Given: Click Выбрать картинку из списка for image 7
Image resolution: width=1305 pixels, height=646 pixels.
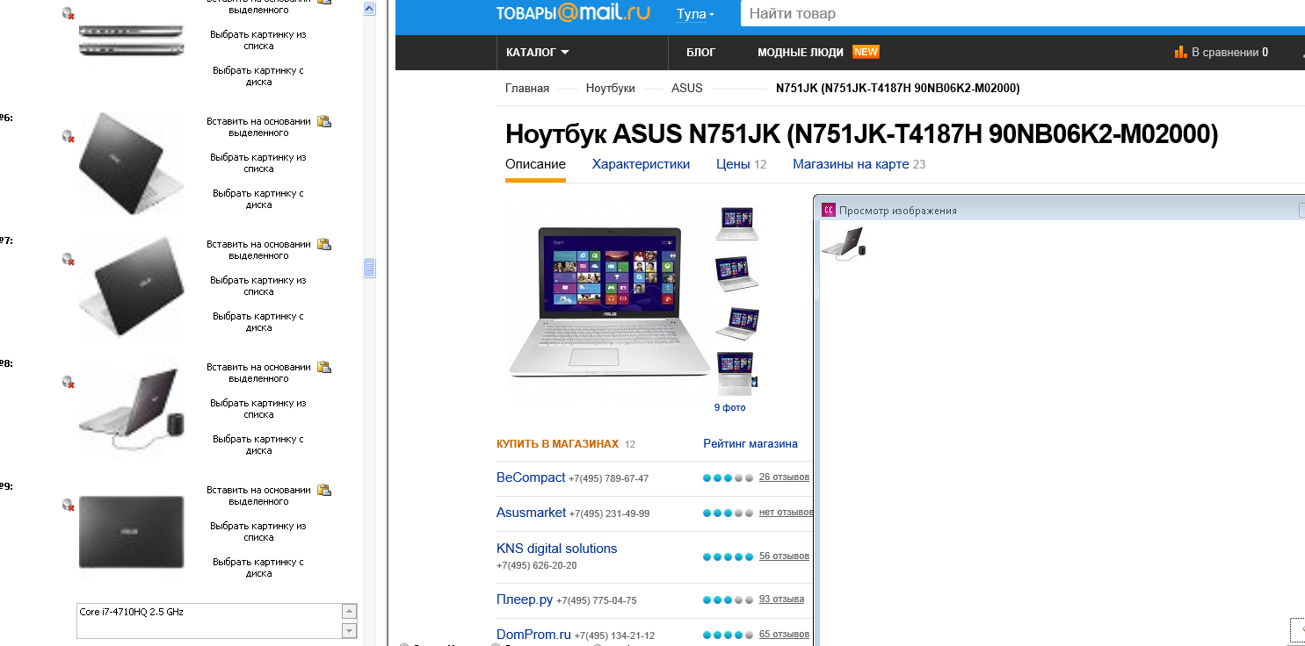Looking at the screenshot, I should tap(258, 286).
